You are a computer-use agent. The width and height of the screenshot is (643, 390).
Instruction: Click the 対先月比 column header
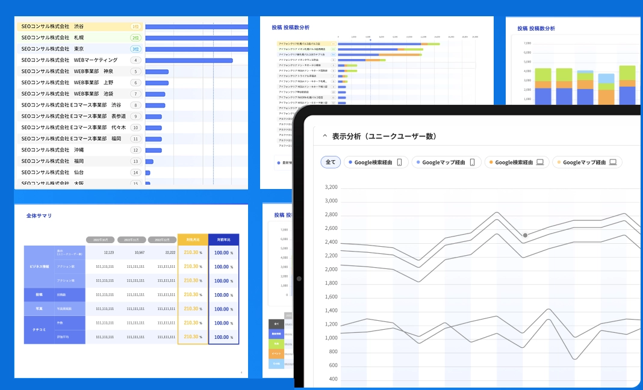193,239
